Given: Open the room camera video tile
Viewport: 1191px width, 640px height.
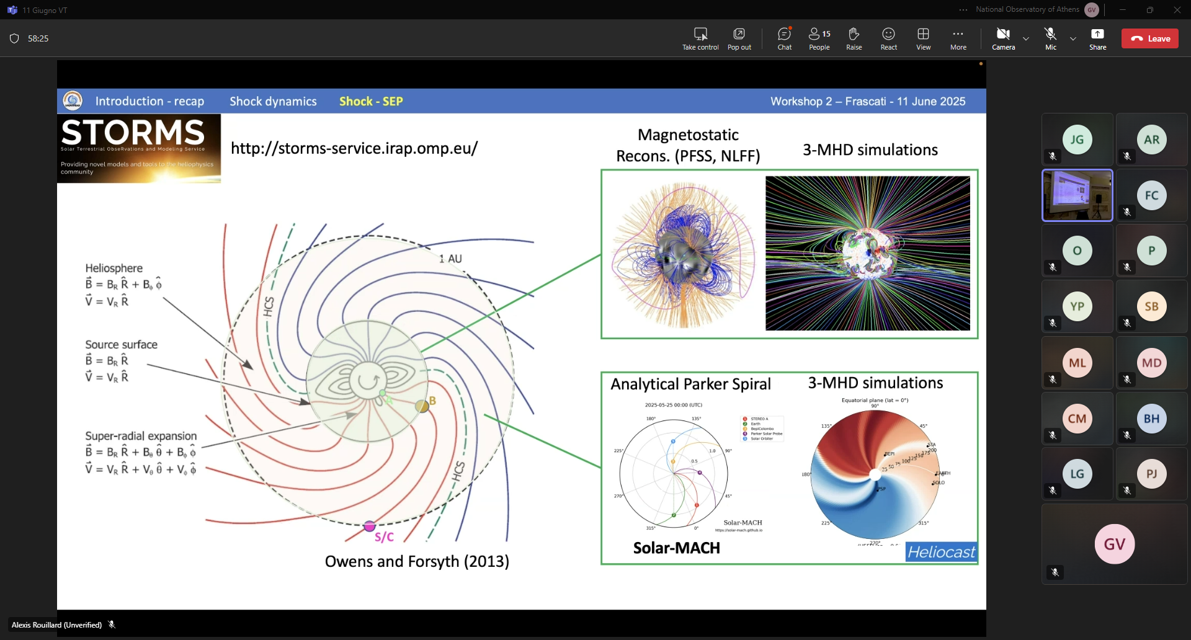Looking at the screenshot, I should (1077, 195).
